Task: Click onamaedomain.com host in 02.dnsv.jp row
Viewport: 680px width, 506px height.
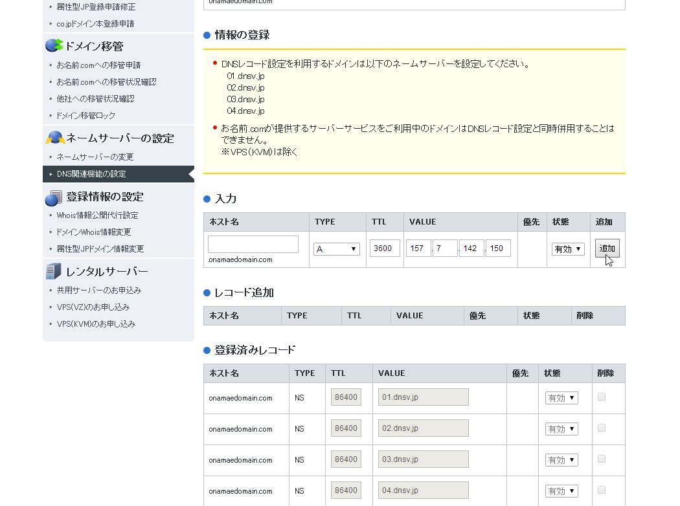Action: [241, 429]
